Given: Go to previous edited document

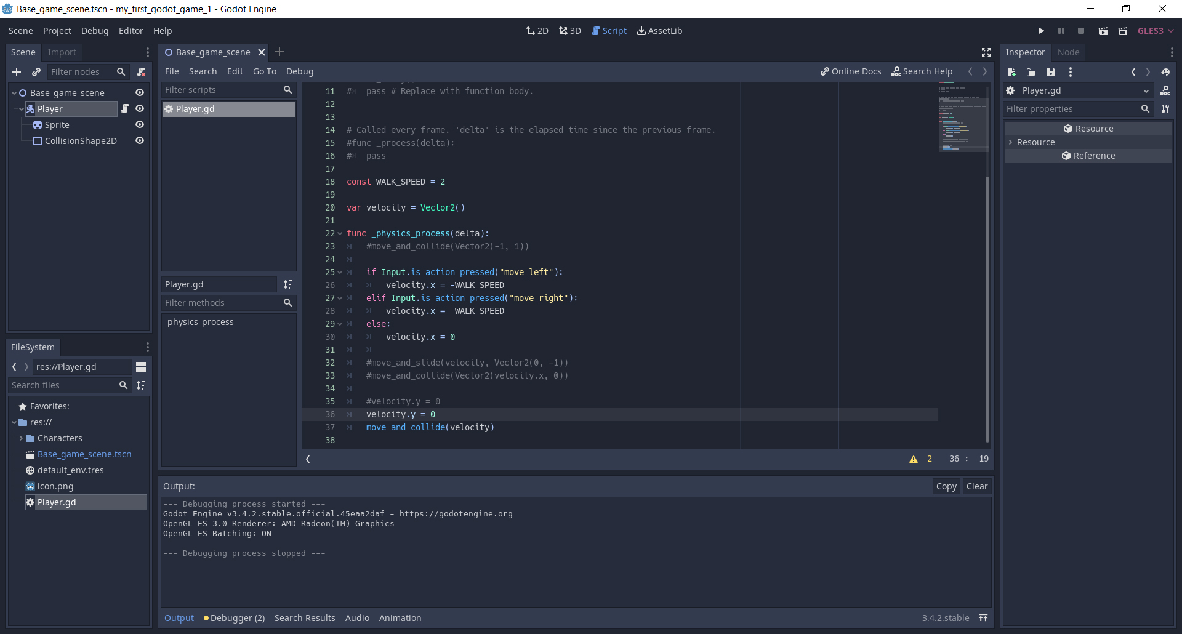Looking at the screenshot, I should [x=970, y=71].
